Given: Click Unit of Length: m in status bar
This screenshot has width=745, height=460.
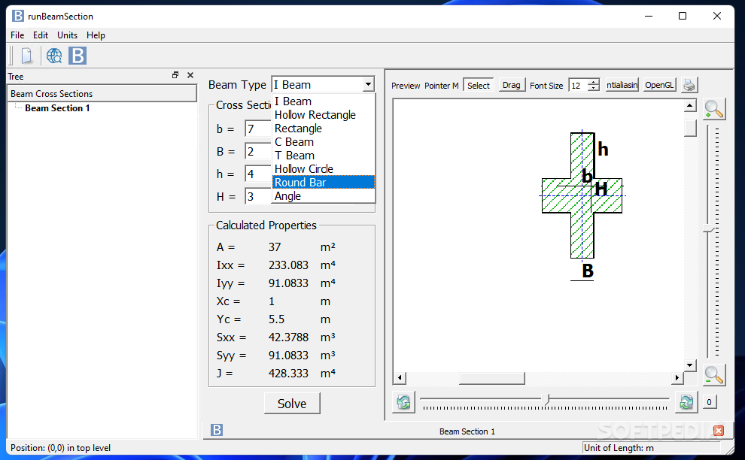Looking at the screenshot, I should pyautogui.click(x=619, y=448).
